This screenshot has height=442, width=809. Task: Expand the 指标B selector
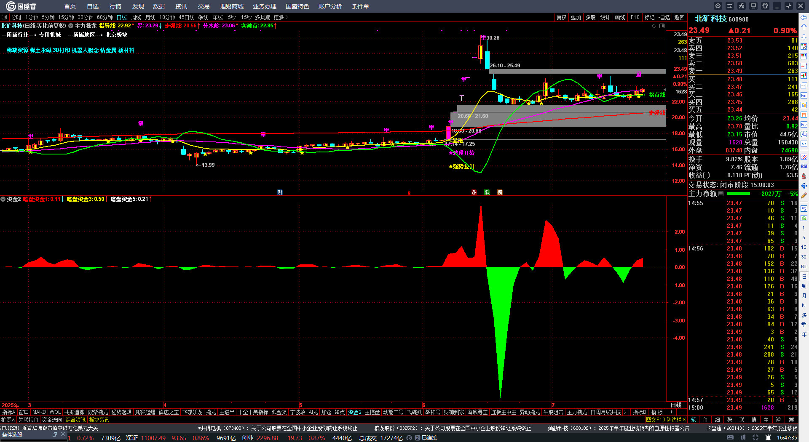pos(640,412)
